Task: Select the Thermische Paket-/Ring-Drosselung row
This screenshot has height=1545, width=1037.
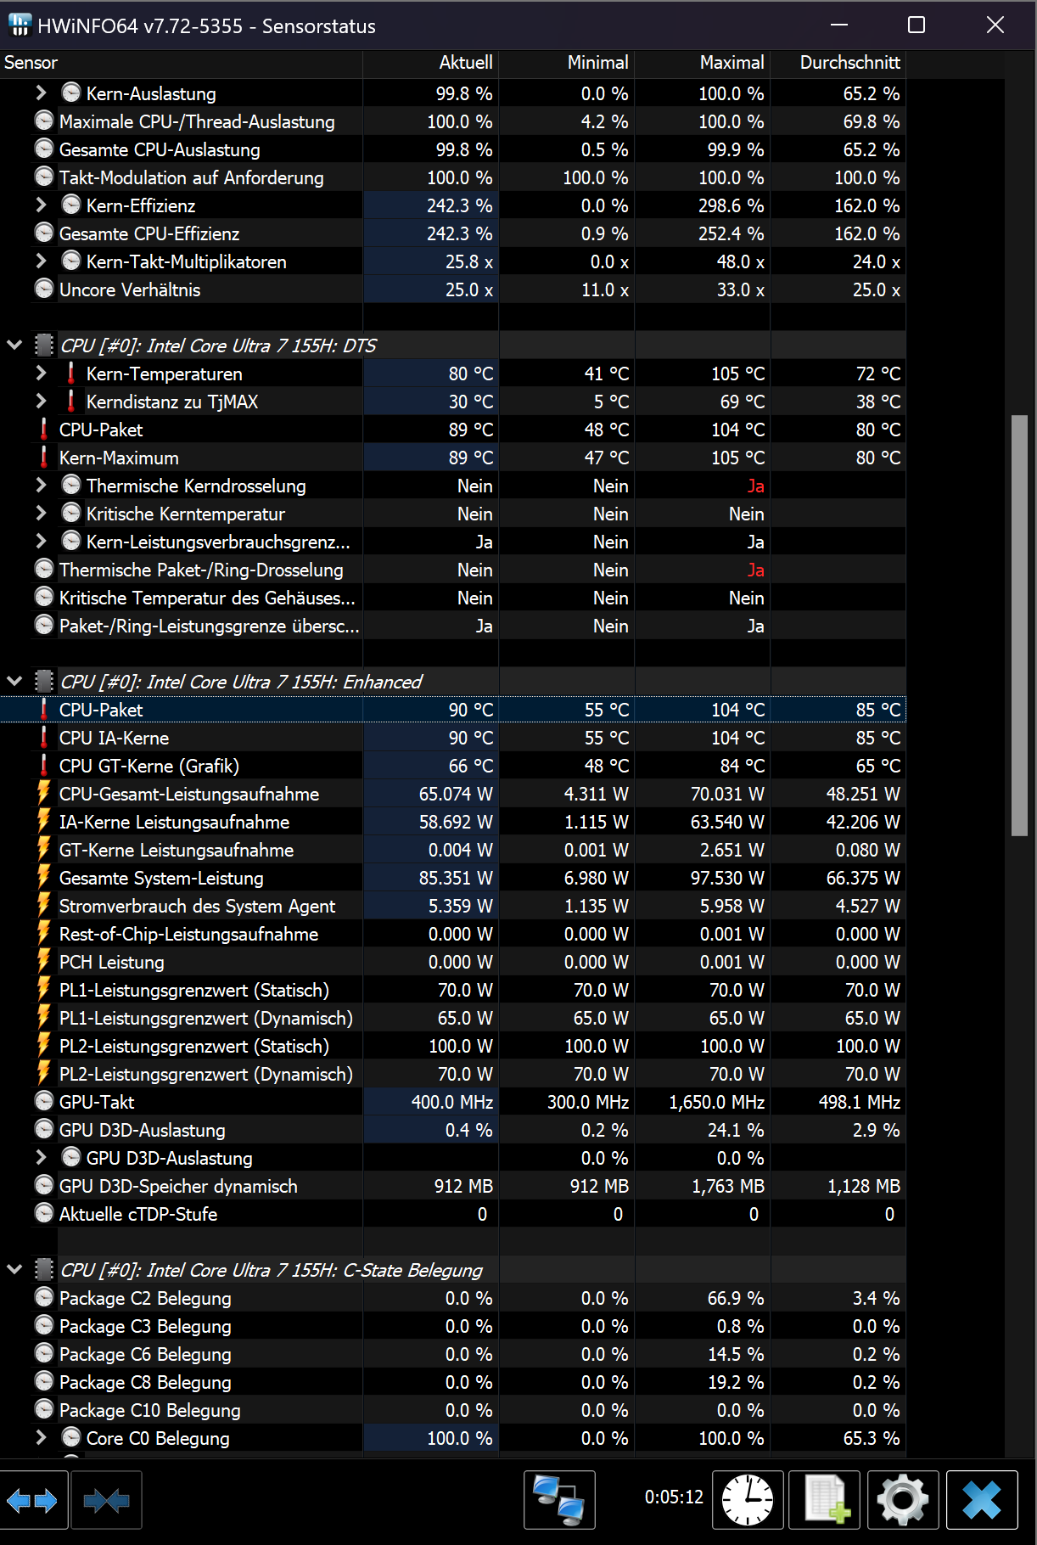Action: click(x=453, y=570)
